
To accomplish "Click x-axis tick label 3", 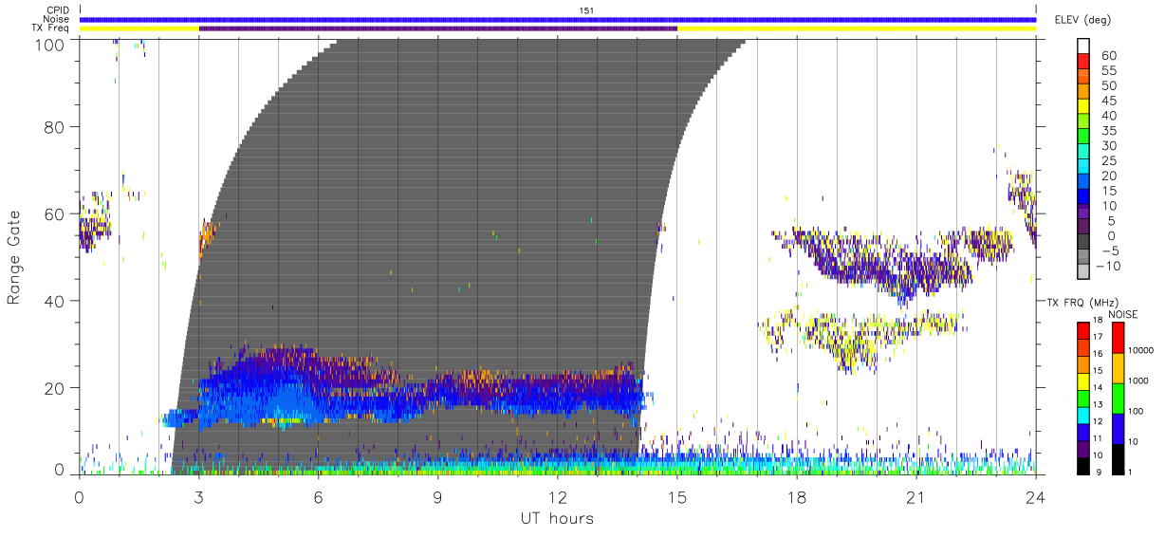I will tap(199, 497).
